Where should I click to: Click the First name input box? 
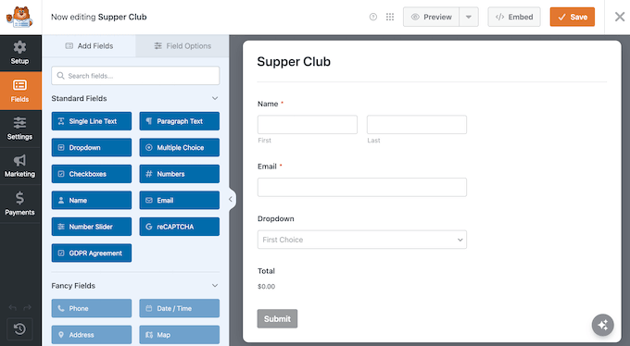click(x=308, y=125)
